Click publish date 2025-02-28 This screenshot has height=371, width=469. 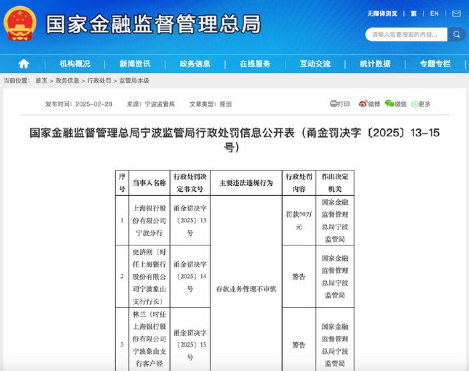(x=94, y=104)
